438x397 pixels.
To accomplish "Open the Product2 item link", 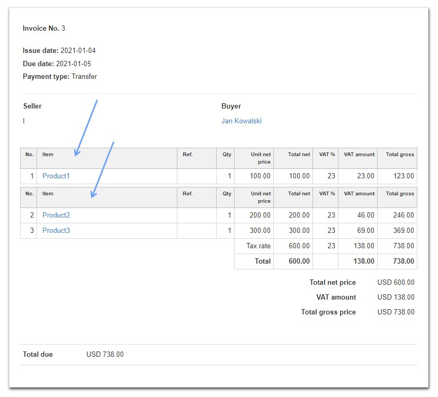I will tap(56, 215).
